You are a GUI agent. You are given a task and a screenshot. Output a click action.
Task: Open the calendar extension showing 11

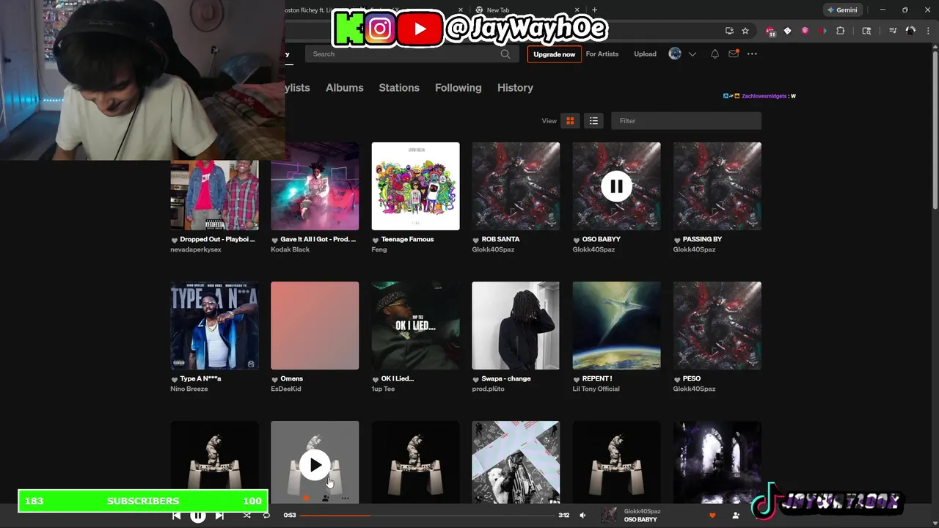coord(771,32)
